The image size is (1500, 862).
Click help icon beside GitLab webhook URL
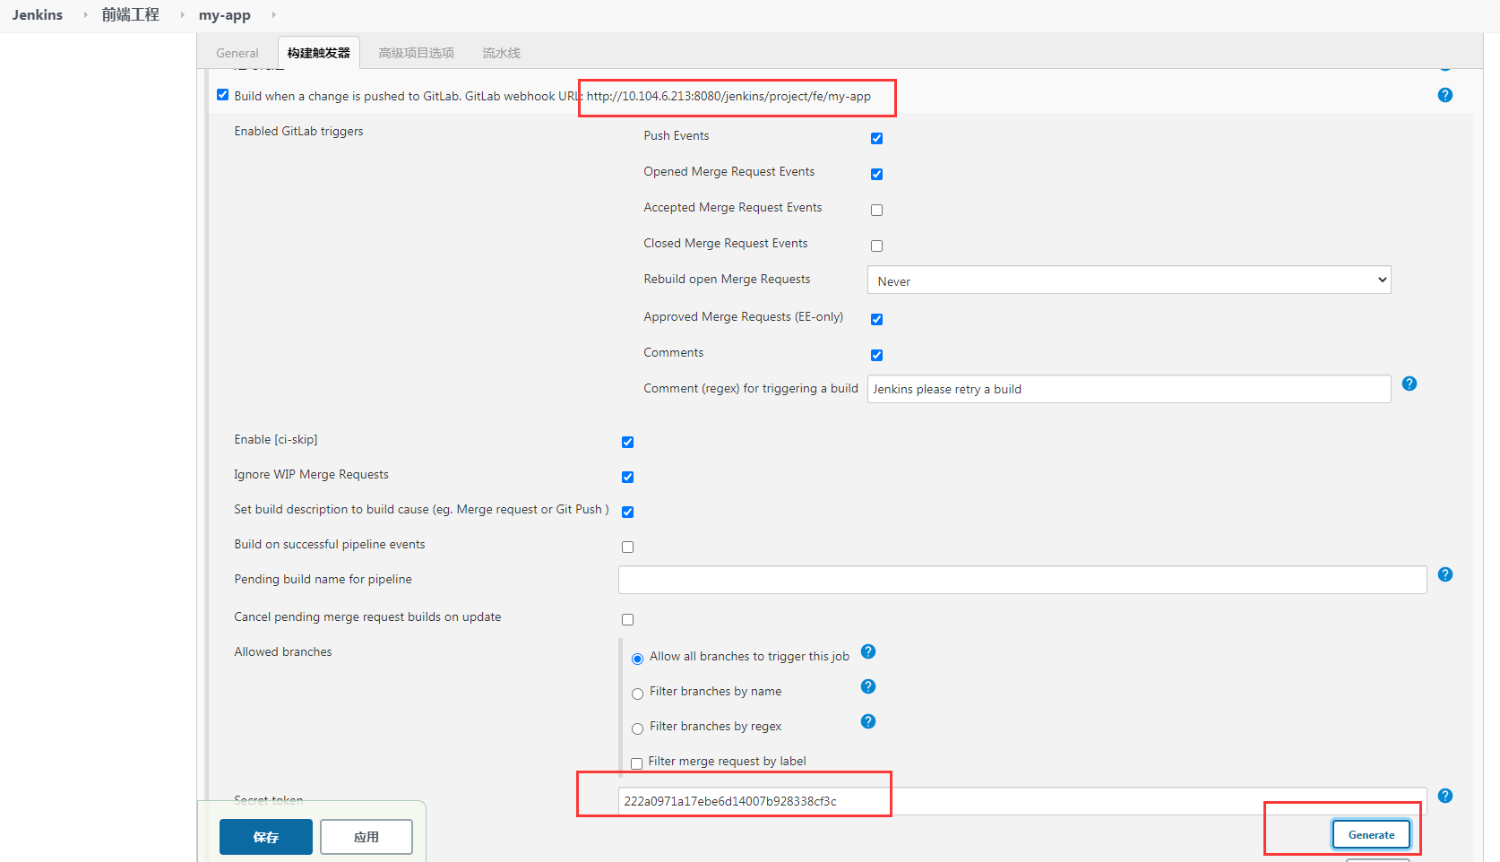(x=1444, y=95)
